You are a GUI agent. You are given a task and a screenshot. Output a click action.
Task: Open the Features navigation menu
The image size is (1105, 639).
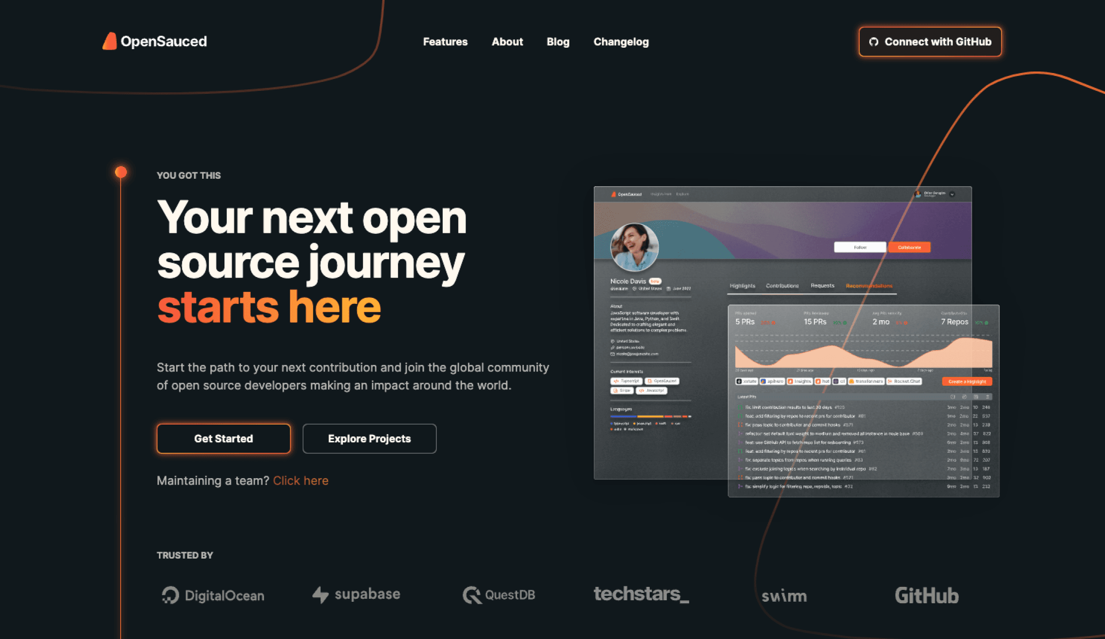(445, 42)
